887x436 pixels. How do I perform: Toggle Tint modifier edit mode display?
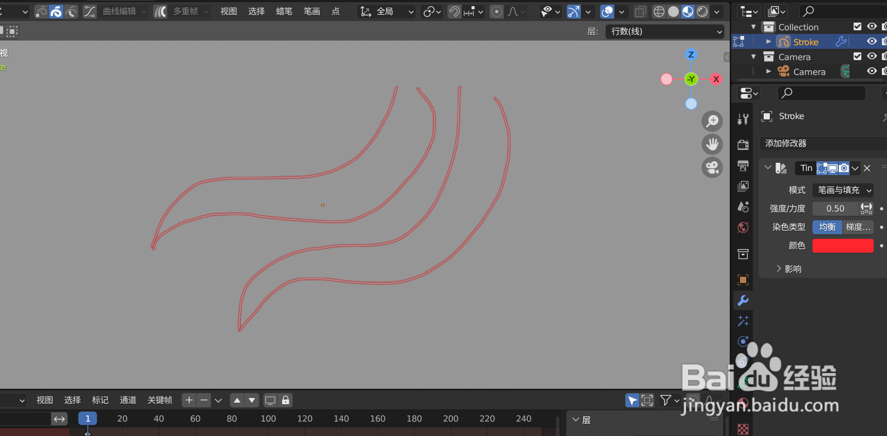822,168
